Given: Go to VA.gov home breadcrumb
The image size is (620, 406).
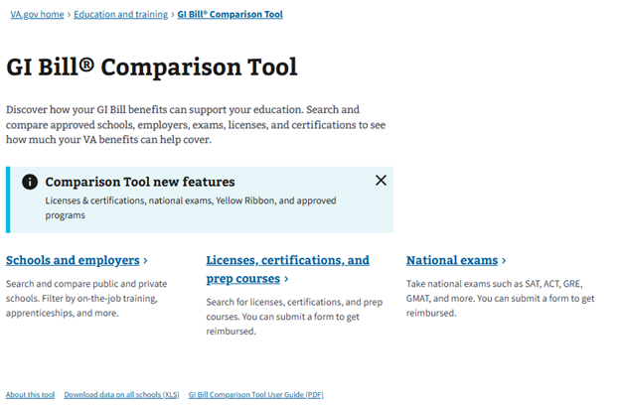Looking at the screenshot, I should (x=37, y=15).
